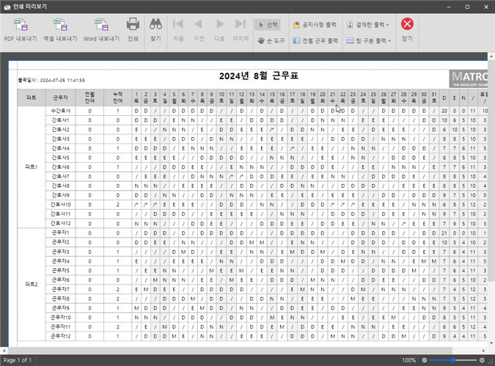495x366 pixels.
Task: Go to the next page with 다음
Action: click(x=219, y=29)
